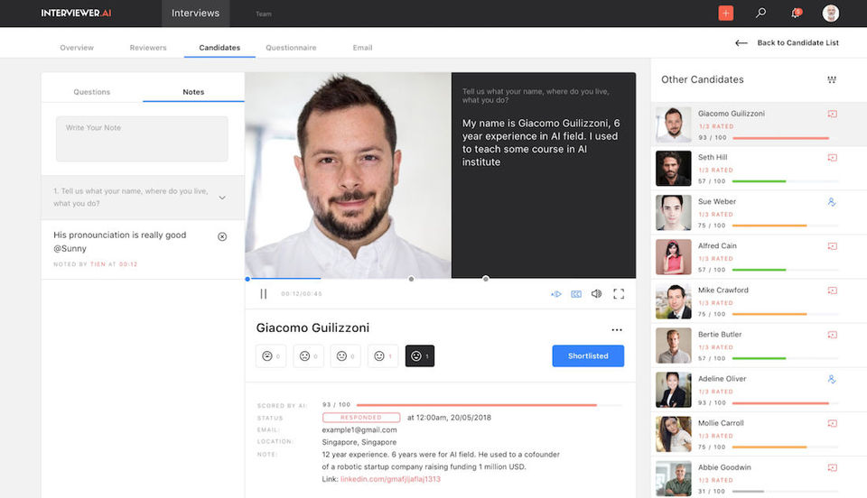Click the Write Your Note field
Viewport: 867px width, 498px height.
(142, 139)
